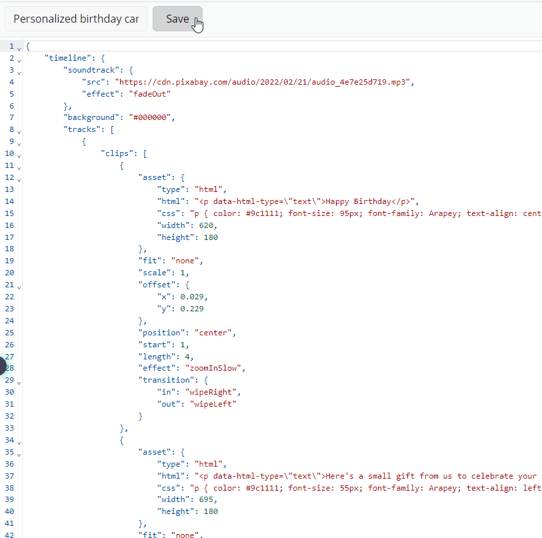Click the "html" type value on line 13

[209, 189]
